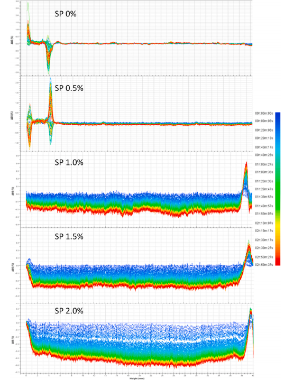Click the red end of the color scale
Viewport: 284px width, 380px height.
pyautogui.click(x=278, y=261)
